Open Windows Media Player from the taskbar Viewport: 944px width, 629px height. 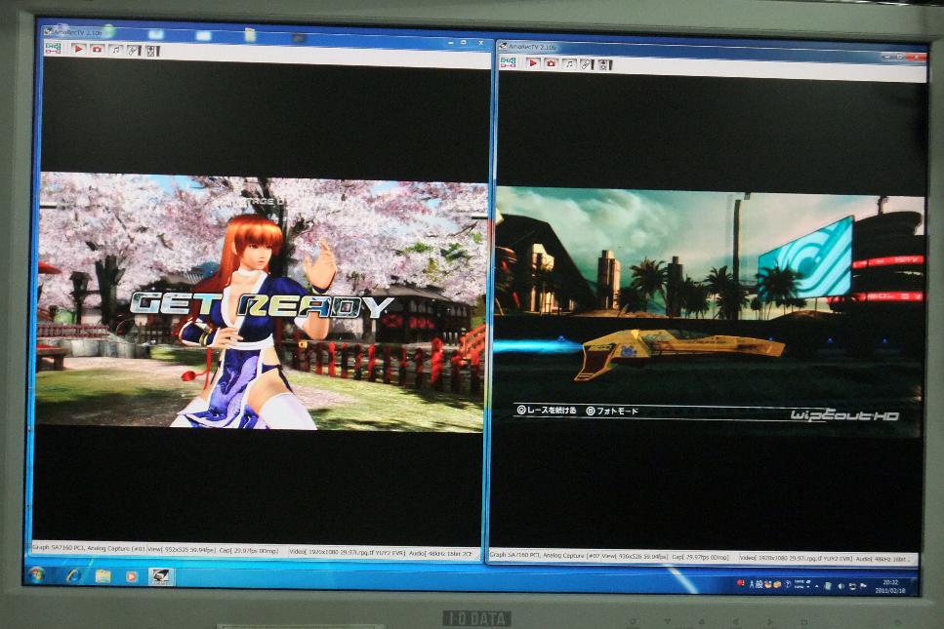131,576
